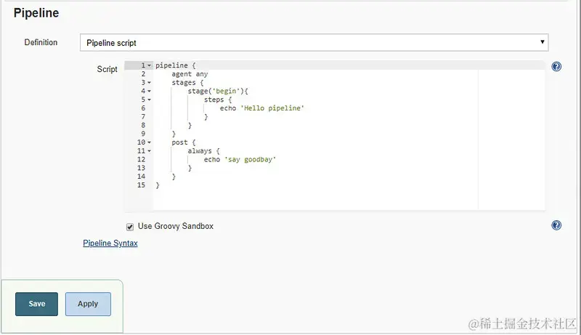This screenshot has height=335, width=581.
Task: Open the Definition dropdown showing Pipeline script
Action: coord(314,43)
